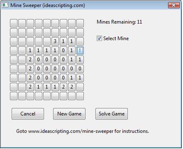Click the Goto www.ideascripting.com/mine-sweeper instructions text
The width and height of the screenshot is (183, 149).
tap(83, 131)
